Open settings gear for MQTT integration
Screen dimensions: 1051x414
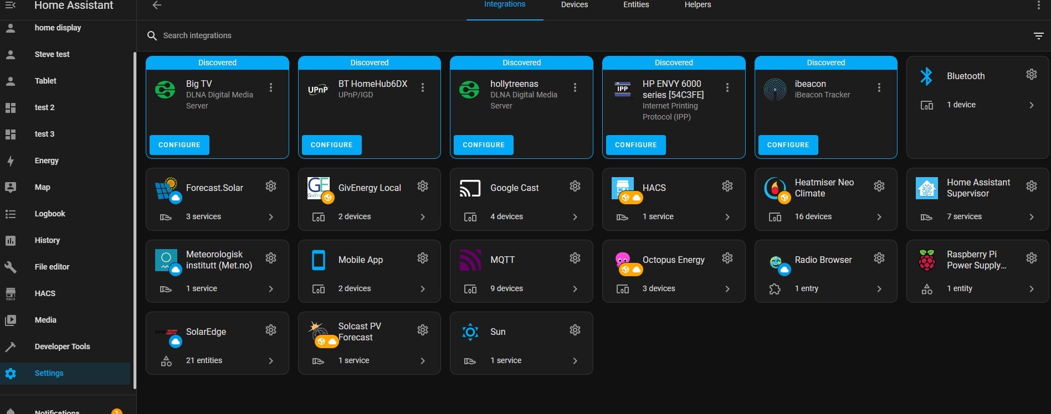coord(575,258)
